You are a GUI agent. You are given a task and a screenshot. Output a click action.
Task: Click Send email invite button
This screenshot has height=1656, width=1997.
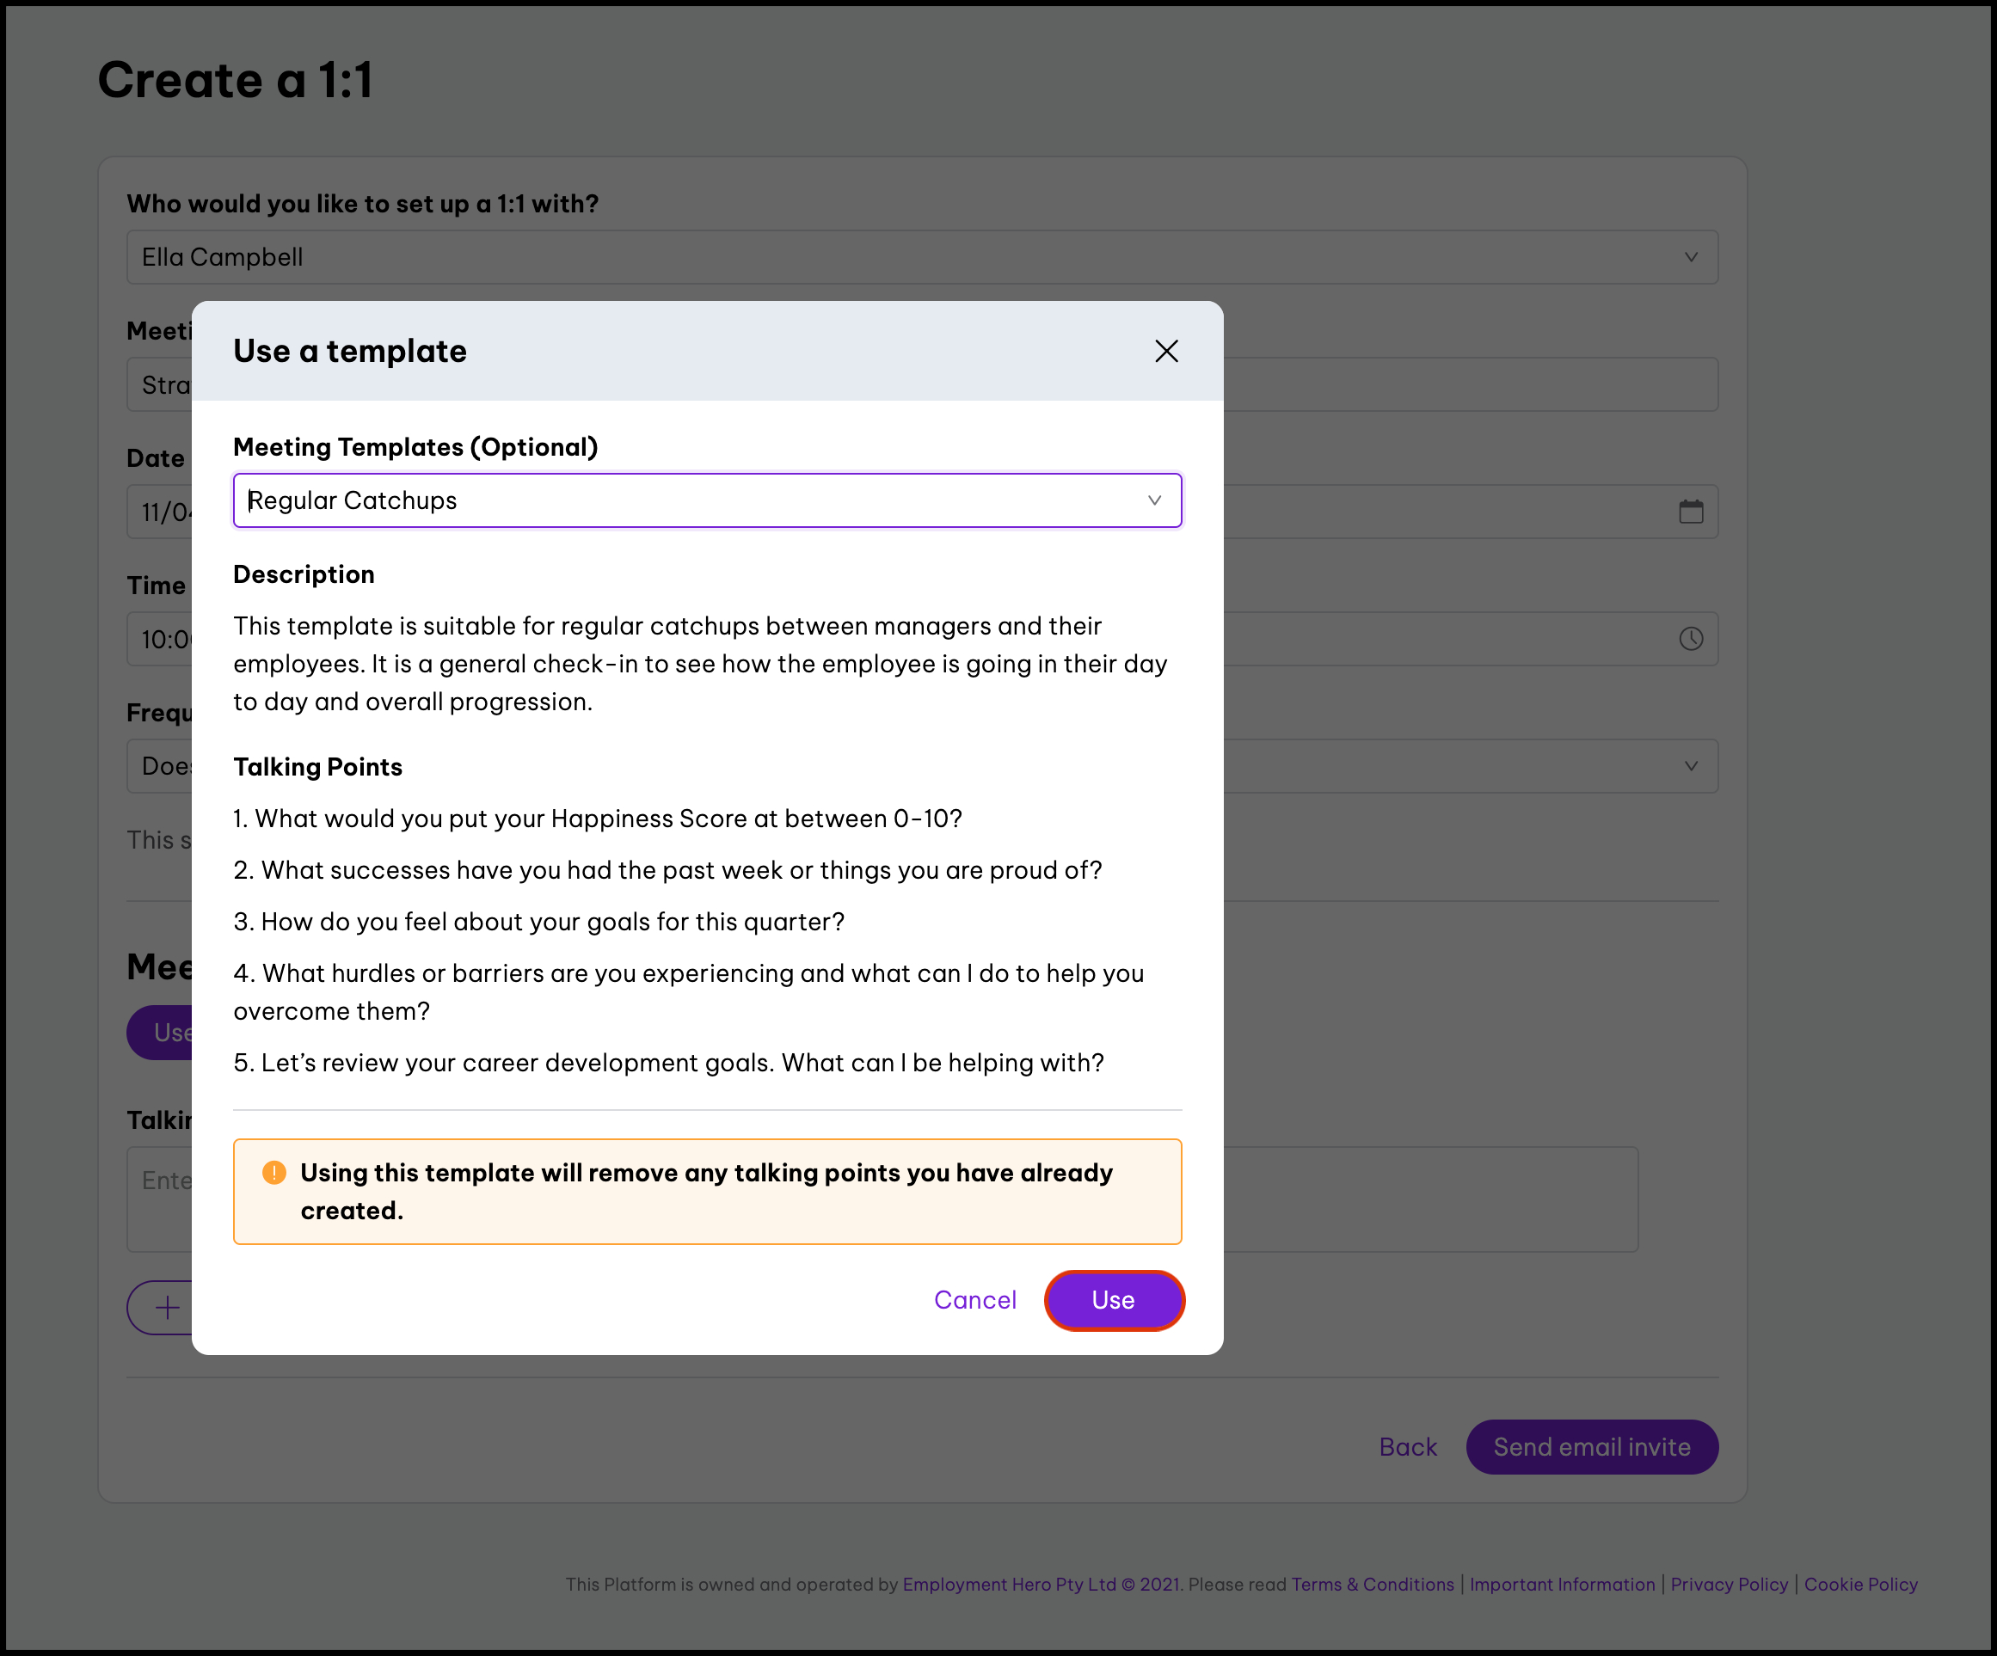(1591, 1447)
